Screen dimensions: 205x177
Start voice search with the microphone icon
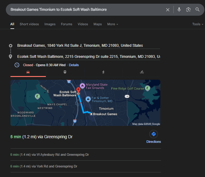tap(179, 10)
